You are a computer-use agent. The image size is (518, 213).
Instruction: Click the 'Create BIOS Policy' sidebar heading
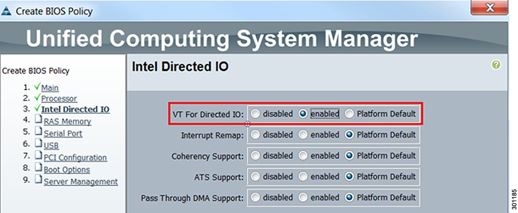pos(36,71)
